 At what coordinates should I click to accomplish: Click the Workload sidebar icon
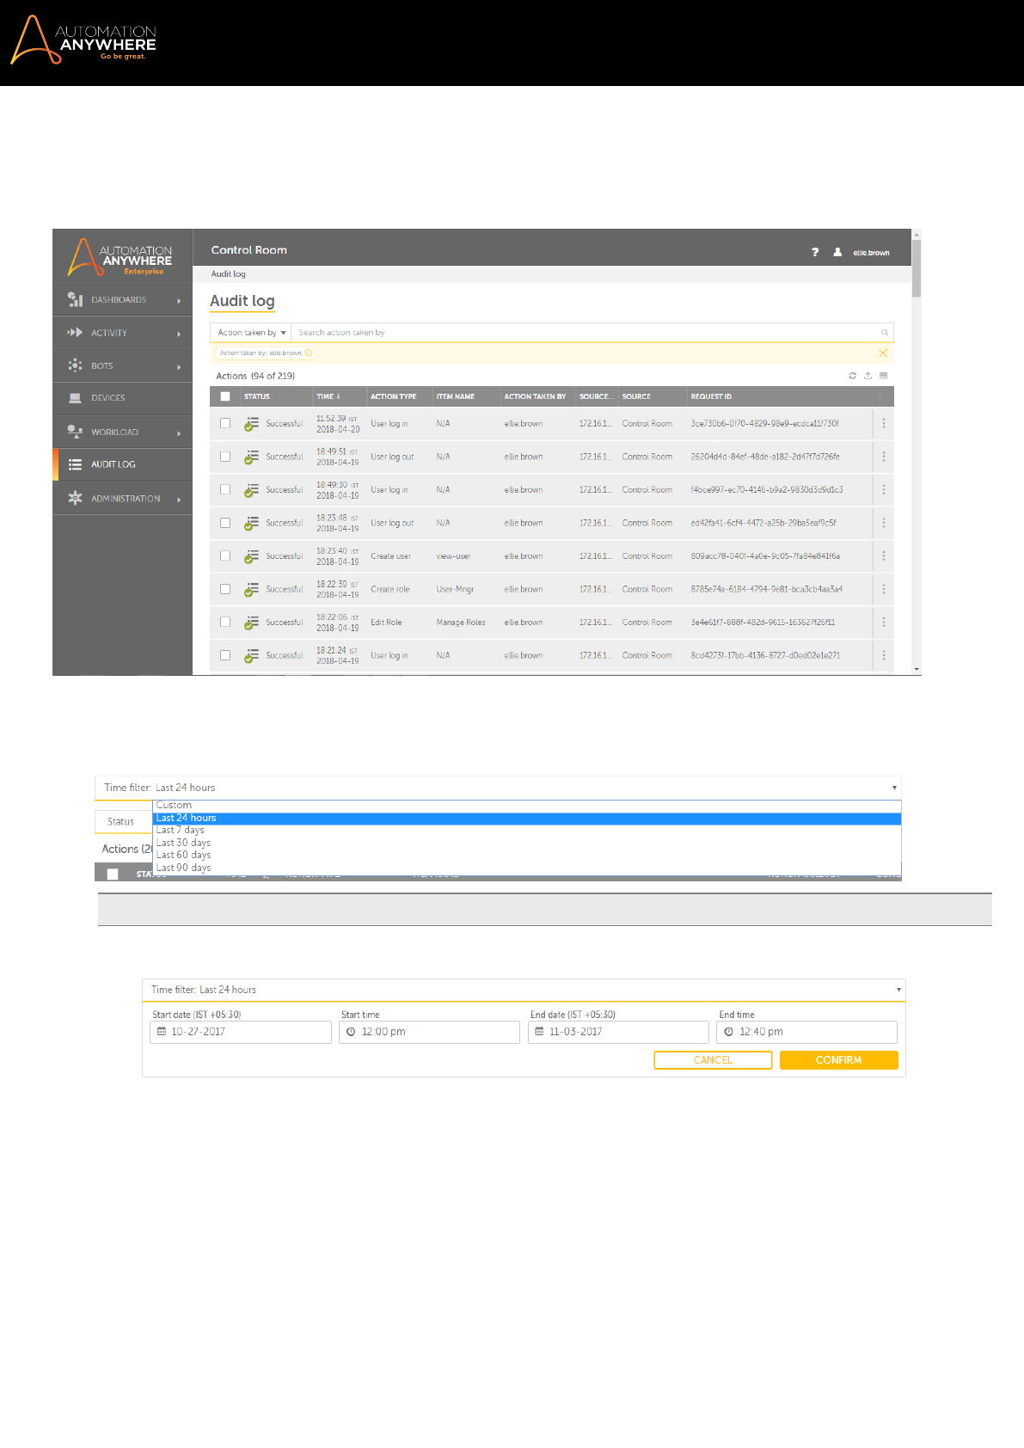[x=75, y=432]
